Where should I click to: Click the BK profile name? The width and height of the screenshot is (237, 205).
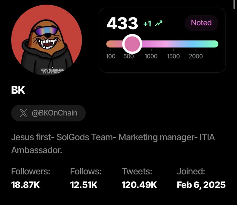pos(18,90)
